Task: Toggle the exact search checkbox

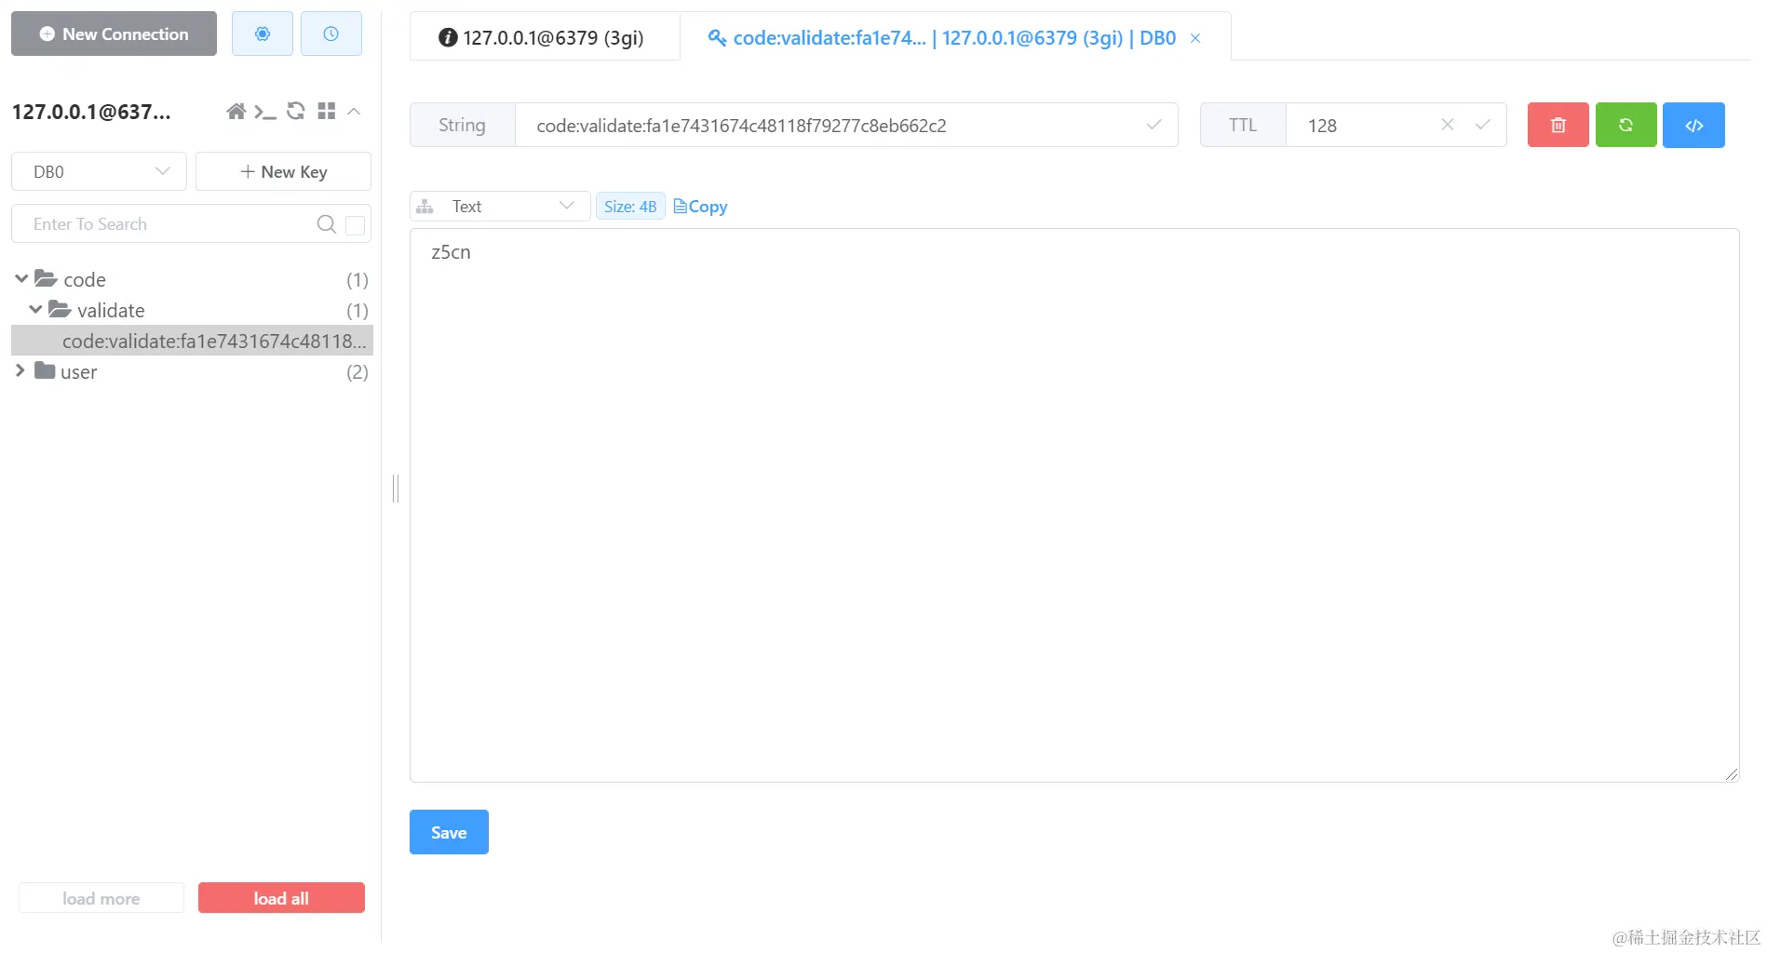Action: (355, 224)
